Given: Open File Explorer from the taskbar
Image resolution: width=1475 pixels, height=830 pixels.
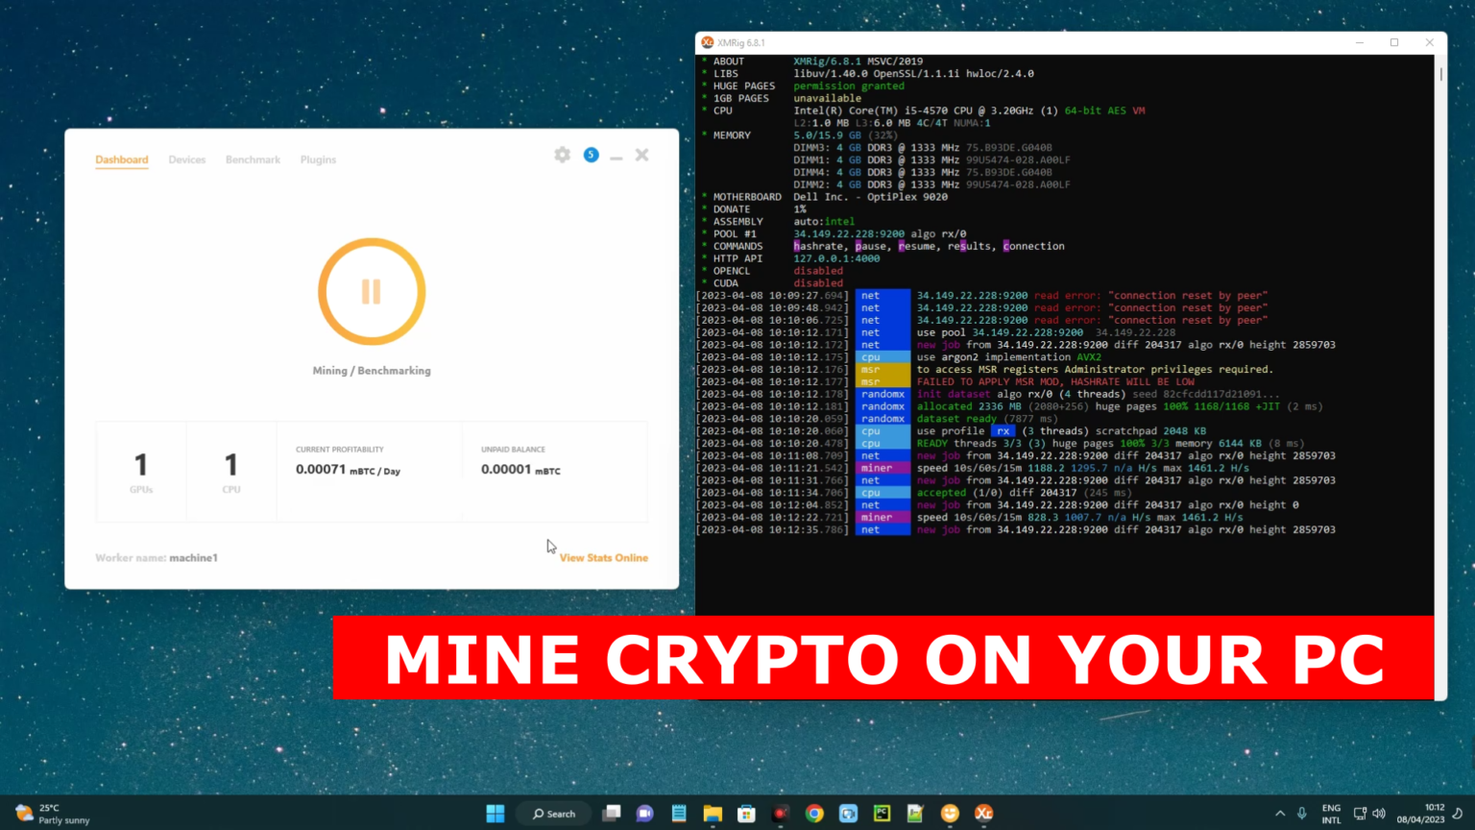Looking at the screenshot, I should 712,813.
